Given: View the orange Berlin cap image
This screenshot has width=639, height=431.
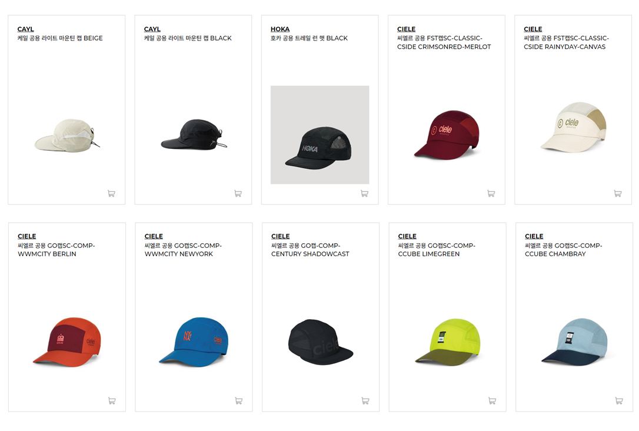Looking at the screenshot, I should 67,342.
